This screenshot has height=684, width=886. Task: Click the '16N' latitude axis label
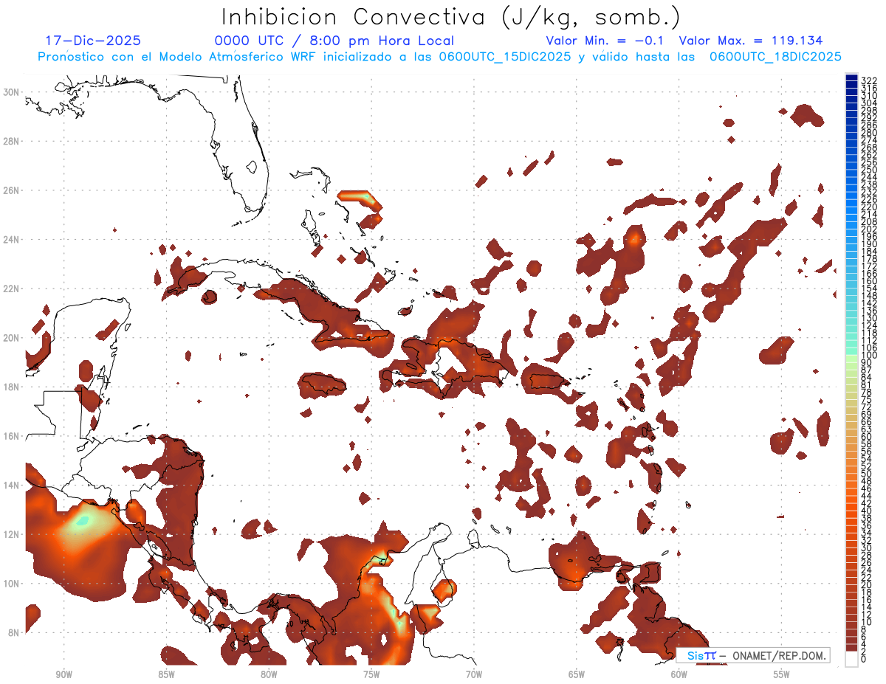tap(10, 436)
